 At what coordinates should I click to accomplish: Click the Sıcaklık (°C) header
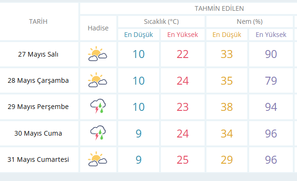tap(161, 22)
